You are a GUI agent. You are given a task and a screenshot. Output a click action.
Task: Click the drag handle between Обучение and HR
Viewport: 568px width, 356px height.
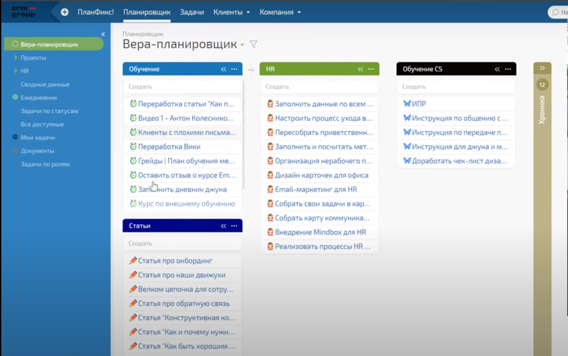coord(251,70)
